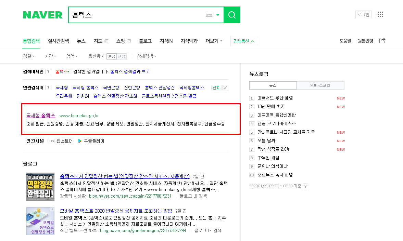Screen dimensions: 403x241
Task: Click the 신고 button in related searches
Action: (x=216, y=88)
